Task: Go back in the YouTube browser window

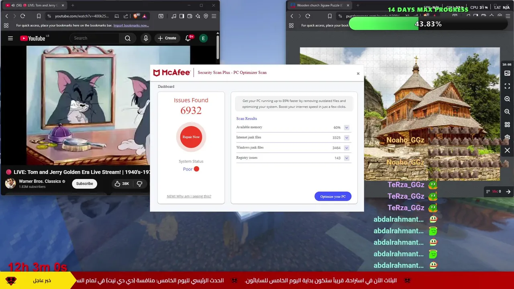Action: coord(6,16)
